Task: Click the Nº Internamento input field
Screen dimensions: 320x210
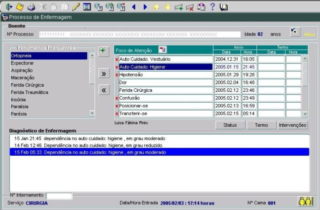Action: [59, 196]
